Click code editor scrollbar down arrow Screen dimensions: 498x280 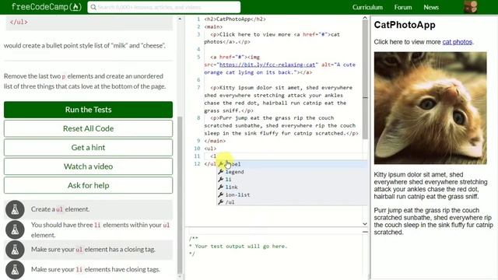[365, 224]
